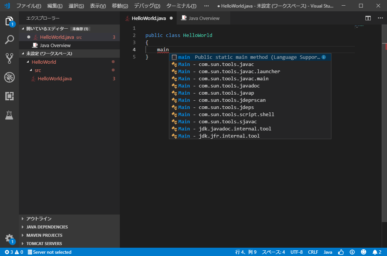Screen dimensions: 387x256
Task: Click the split editor icon
Action: pyautogui.click(x=368, y=18)
